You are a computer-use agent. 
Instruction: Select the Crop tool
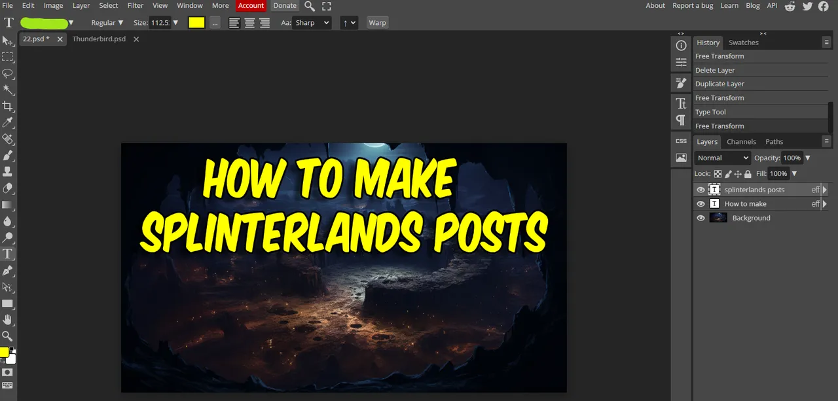click(8, 106)
